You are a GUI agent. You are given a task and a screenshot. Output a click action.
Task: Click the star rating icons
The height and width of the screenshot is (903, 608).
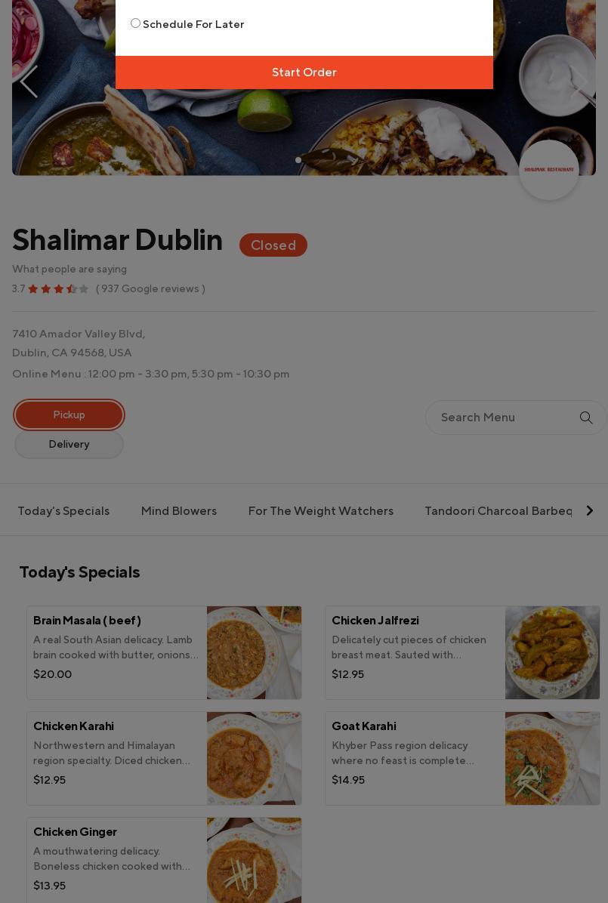[x=58, y=289]
